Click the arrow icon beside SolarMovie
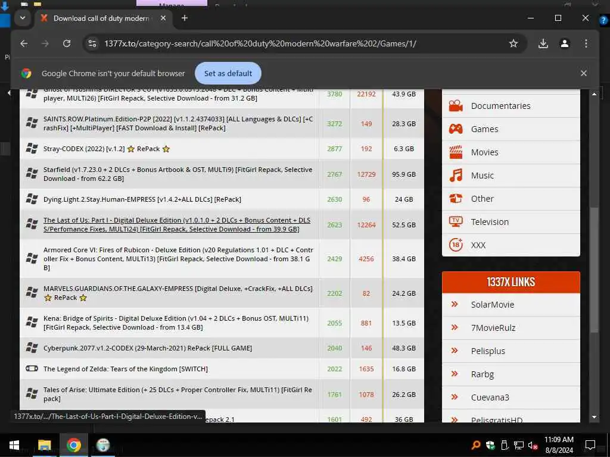The height and width of the screenshot is (457, 610). point(455,304)
